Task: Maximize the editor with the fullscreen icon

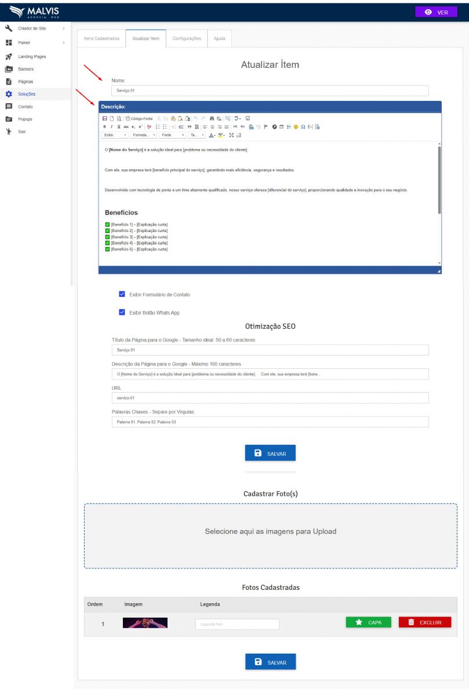Action: pyautogui.click(x=231, y=135)
